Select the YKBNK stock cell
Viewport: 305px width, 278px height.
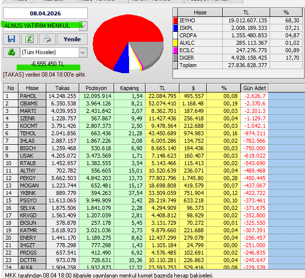coord(32,193)
